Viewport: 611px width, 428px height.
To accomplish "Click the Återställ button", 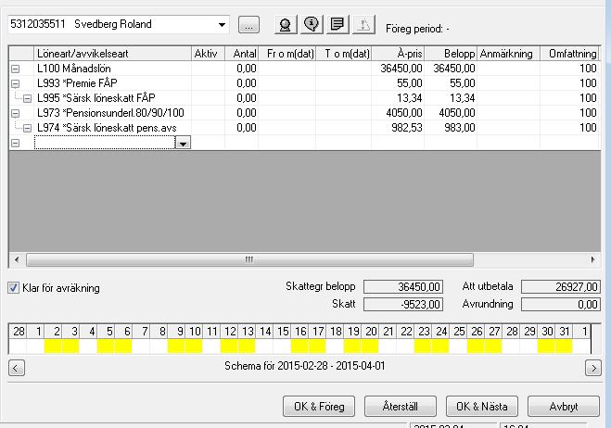I will pyautogui.click(x=401, y=407).
